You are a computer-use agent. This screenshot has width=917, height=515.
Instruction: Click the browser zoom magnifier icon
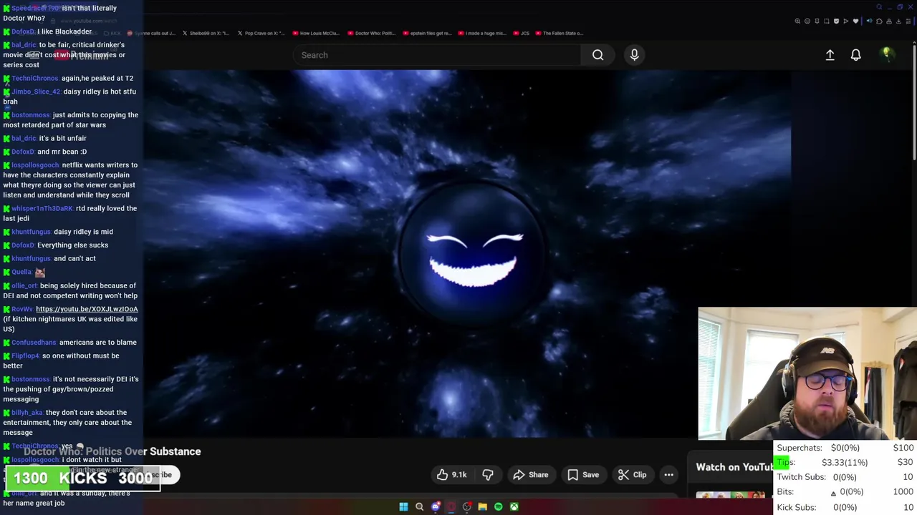click(797, 21)
